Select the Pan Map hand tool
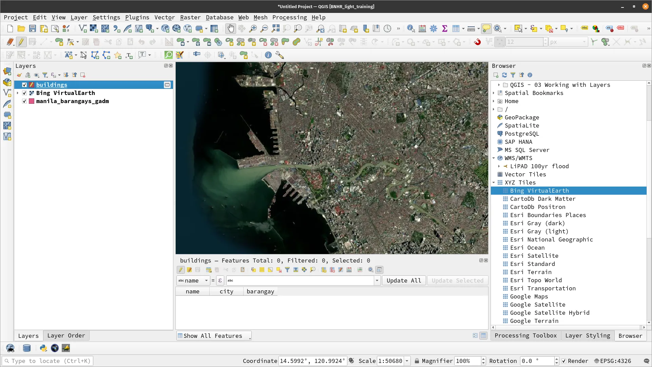652x367 pixels. point(230,28)
